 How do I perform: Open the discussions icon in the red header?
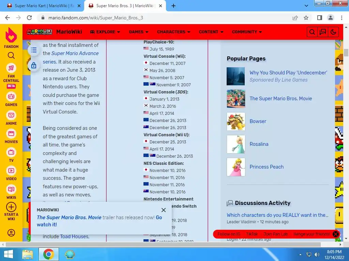(322, 32)
